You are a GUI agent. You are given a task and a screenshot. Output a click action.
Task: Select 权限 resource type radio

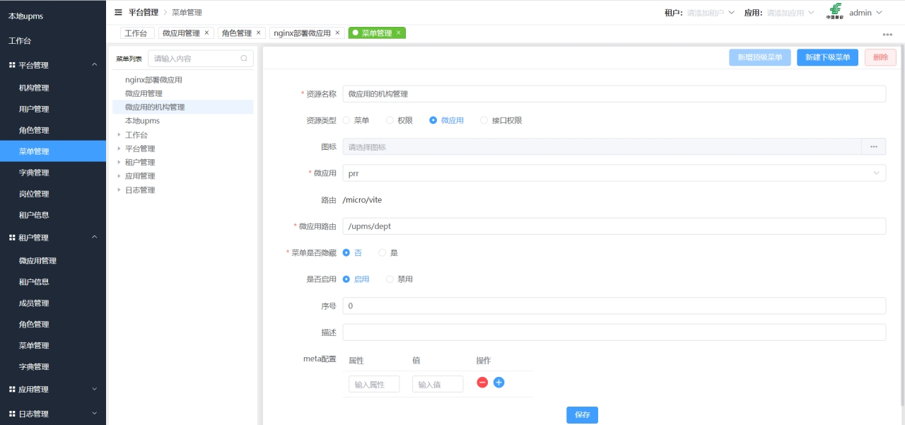pos(390,120)
